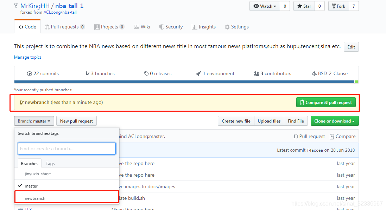Screen dimensions: 386x210
Task: Click the Compare & pull request button
Action: pos(326,103)
